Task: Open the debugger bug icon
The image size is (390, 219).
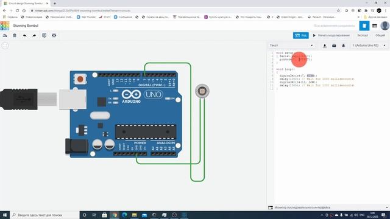Action: [344, 46]
